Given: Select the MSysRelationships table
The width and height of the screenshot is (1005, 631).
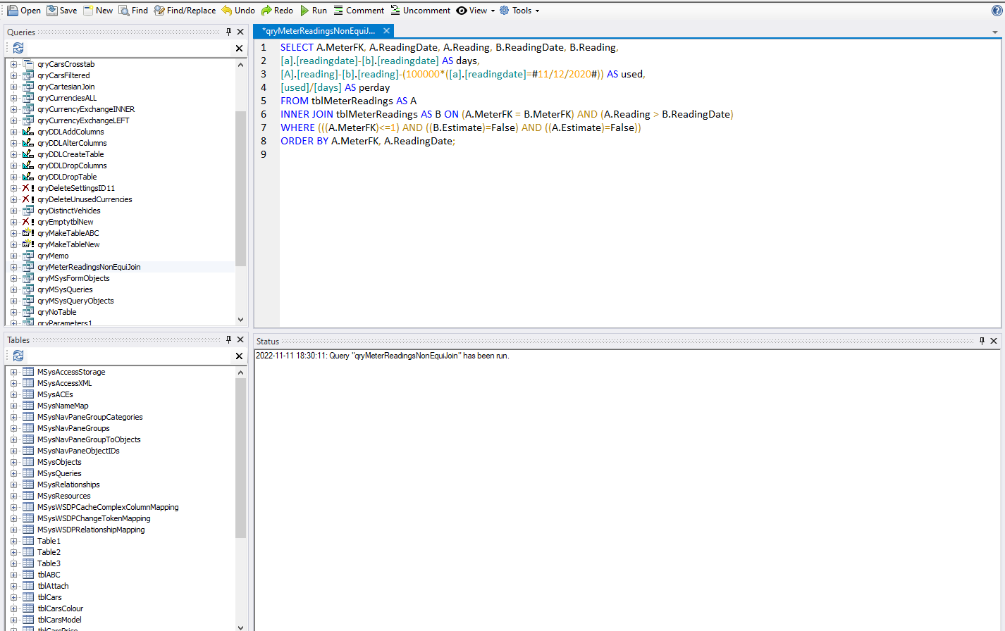Looking at the screenshot, I should pyautogui.click(x=68, y=485).
